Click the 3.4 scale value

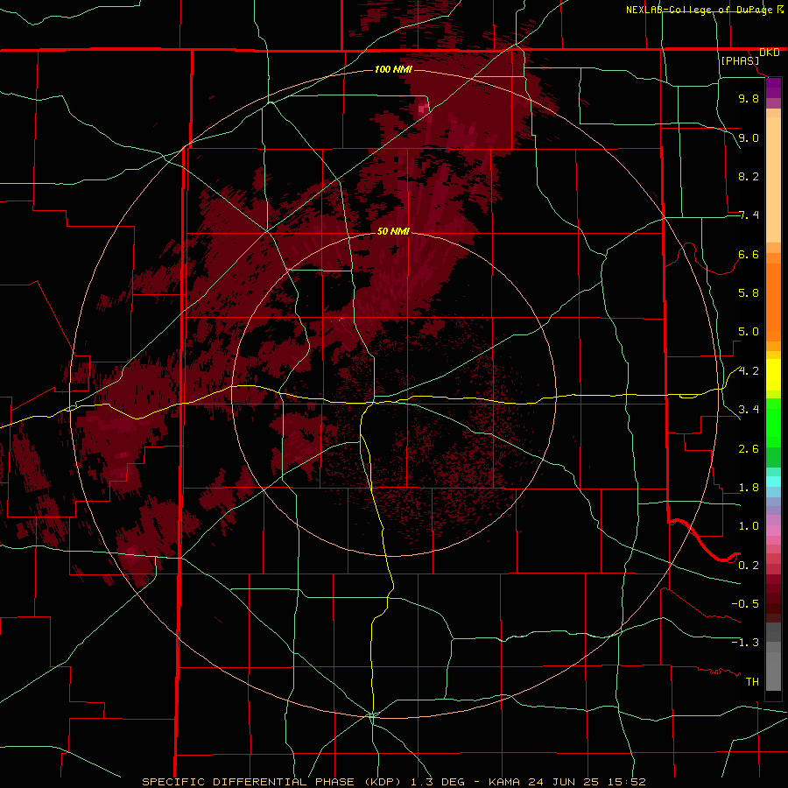(x=749, y=410)
